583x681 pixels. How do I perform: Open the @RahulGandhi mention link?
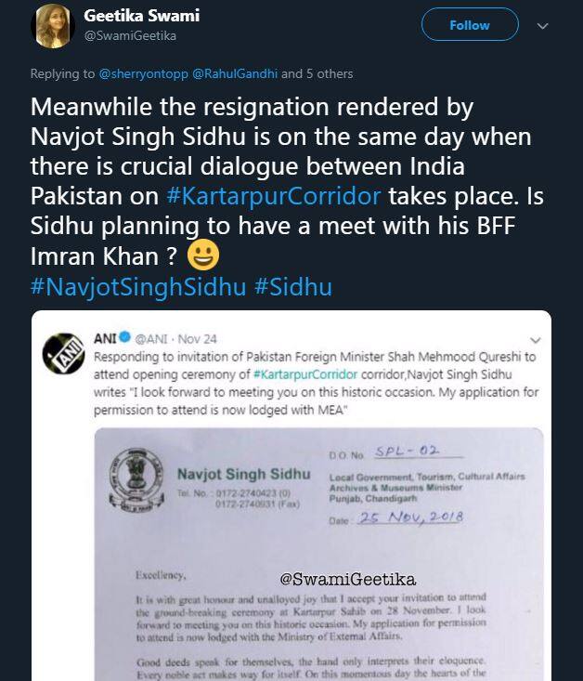235,73
